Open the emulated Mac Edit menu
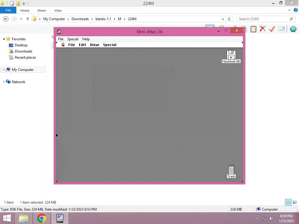The image size is (299, 224). click(x=82, y=45)
